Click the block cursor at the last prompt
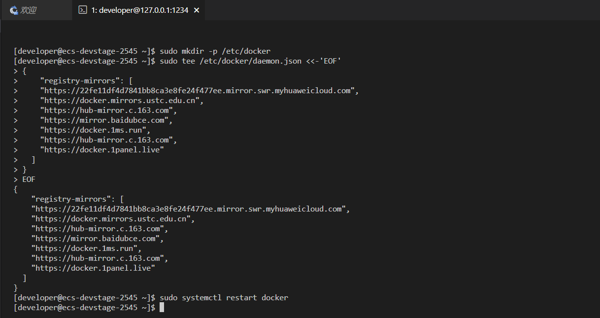The height and width of the screenshot is (318, 600). click(x=162, y=308)
